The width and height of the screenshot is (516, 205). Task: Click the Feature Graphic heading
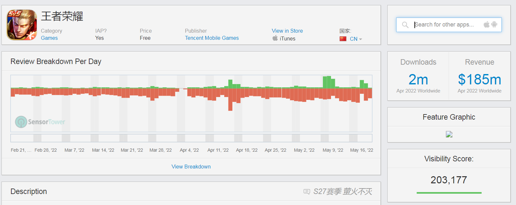click(449, 117)
